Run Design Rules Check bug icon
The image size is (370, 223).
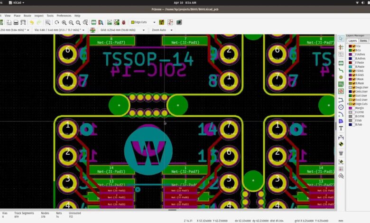[x=124, y=22]
